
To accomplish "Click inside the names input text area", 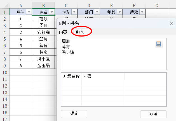I will 112,60.
